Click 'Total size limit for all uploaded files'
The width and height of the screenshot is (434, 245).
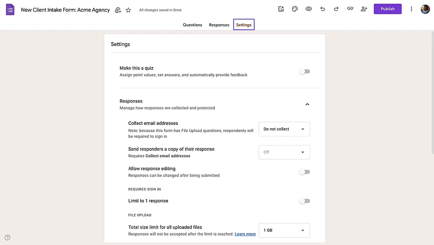click(x=165, y=227)
